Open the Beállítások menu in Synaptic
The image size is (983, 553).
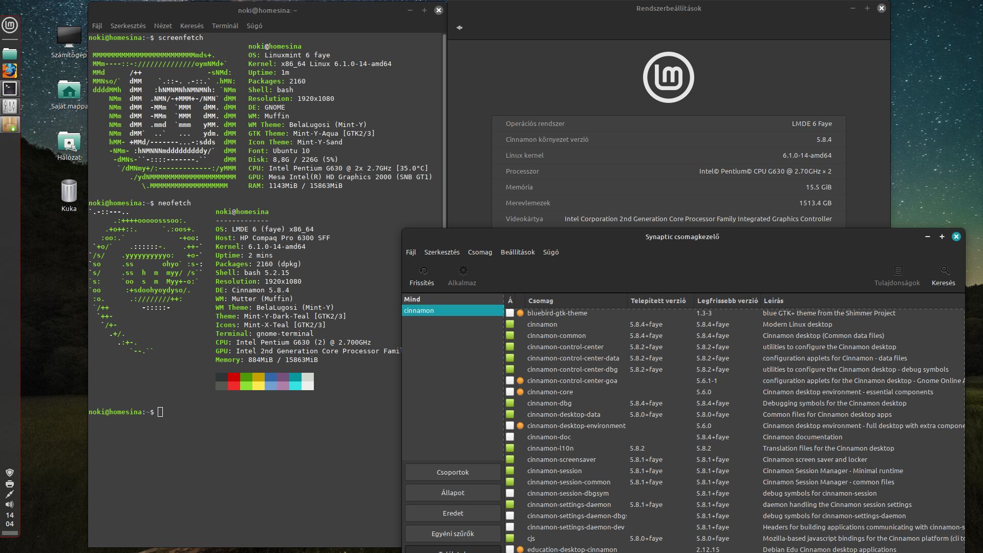(518, 252)
